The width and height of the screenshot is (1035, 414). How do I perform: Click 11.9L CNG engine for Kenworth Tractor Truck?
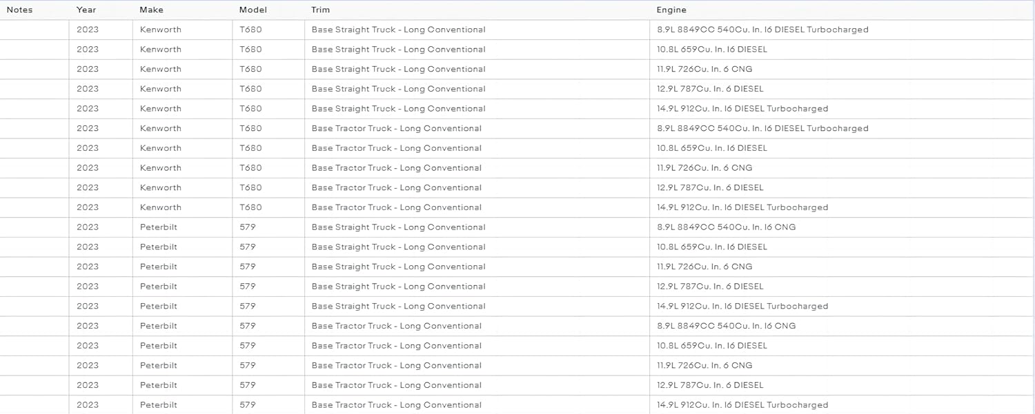coord(704,168)
